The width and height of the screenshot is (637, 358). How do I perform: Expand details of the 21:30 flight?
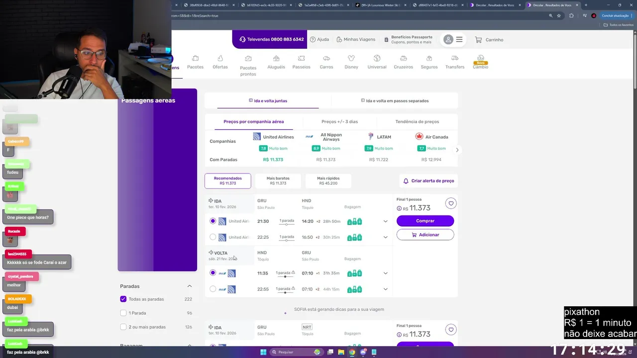pyautogui.click(x=385, y=221)
